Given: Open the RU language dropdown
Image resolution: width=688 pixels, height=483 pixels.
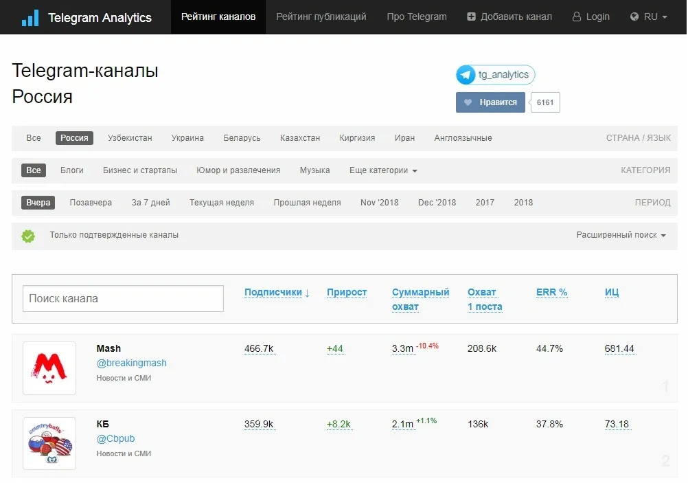Looking at the screenshot, I should click(648, 16).
